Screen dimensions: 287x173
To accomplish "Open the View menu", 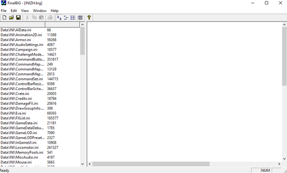I will [x=25, y=11].
